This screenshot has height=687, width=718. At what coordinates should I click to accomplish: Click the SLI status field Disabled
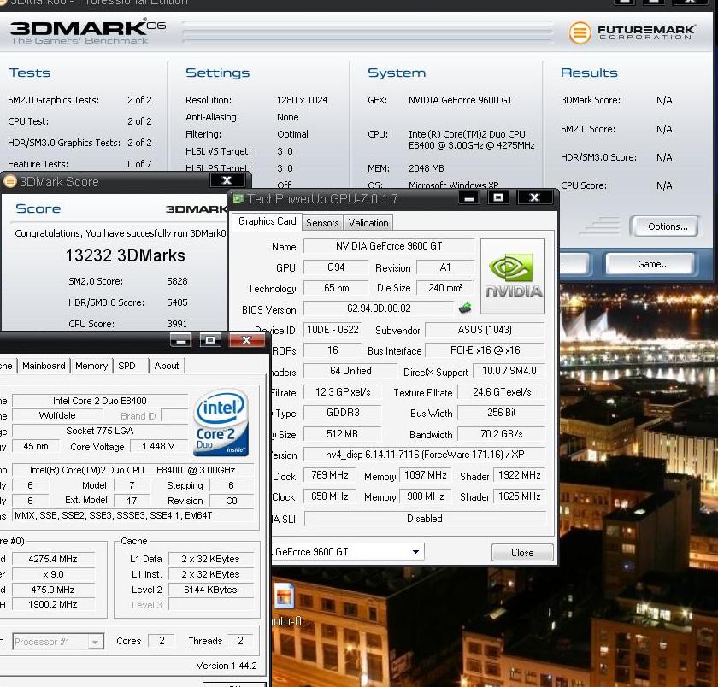click(x=425, y=519)
